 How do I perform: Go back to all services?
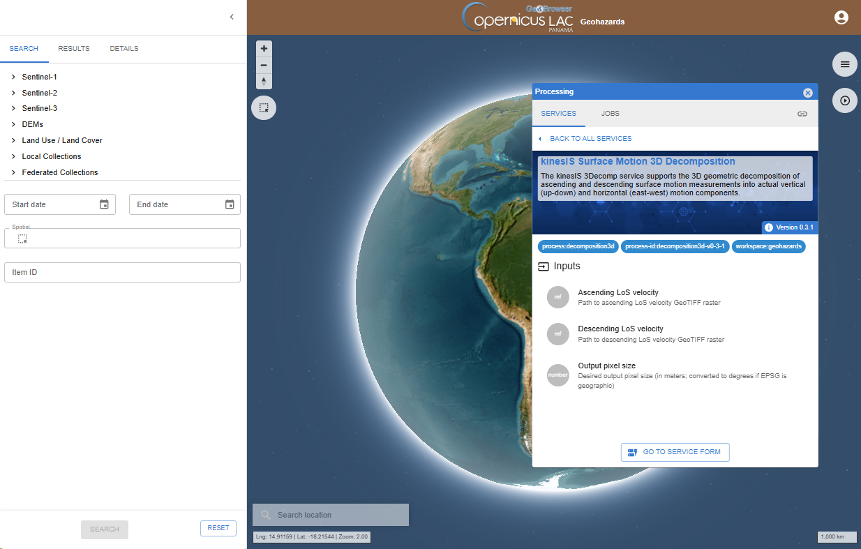(590, 139)
